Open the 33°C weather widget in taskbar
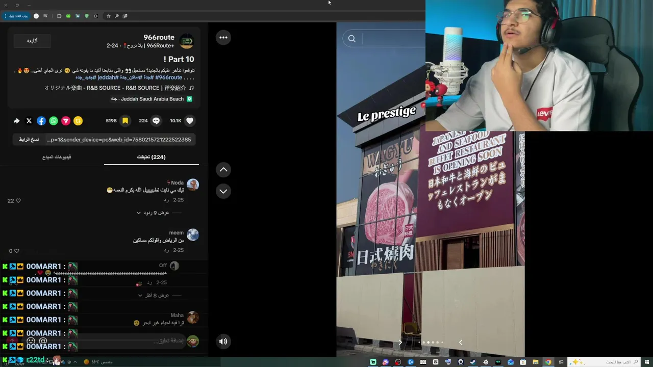The height and width of the screenshot is (367, 653). coord(98,362)
